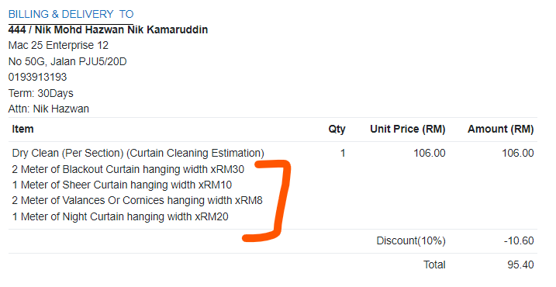Select the Dry Clean (Per Section) item title
The image size is (556, 287).
point(138,154)
